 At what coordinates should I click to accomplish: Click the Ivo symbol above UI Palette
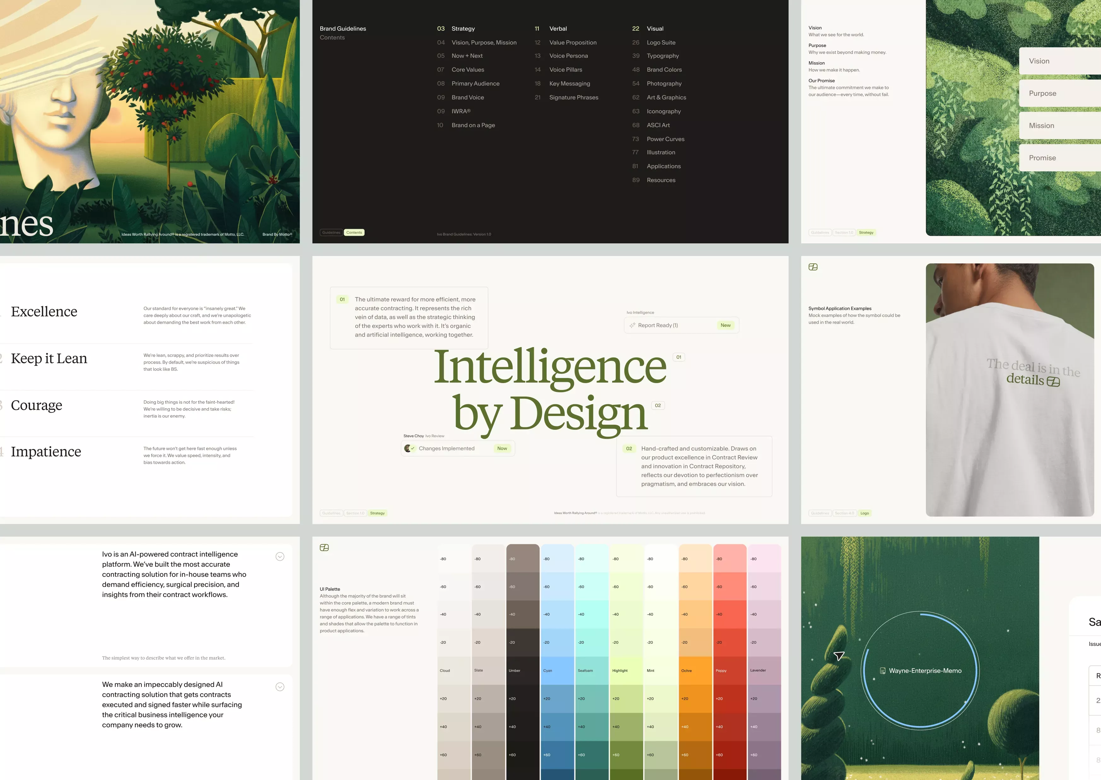click(x=324, y=547)
